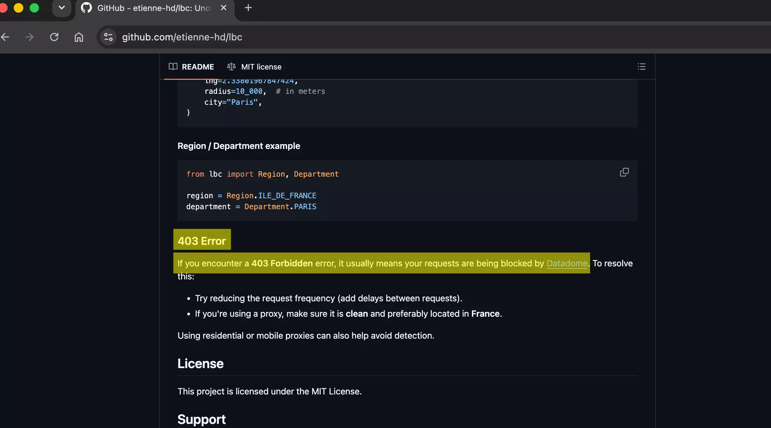Viewport: 771px width, 428px height.
Task: Click the Region.ILE_DE_FRANCE code text
Action: (271, 196)
